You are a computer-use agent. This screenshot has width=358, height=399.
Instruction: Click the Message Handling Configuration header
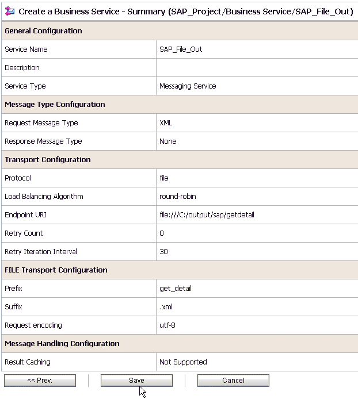(62, 344)
